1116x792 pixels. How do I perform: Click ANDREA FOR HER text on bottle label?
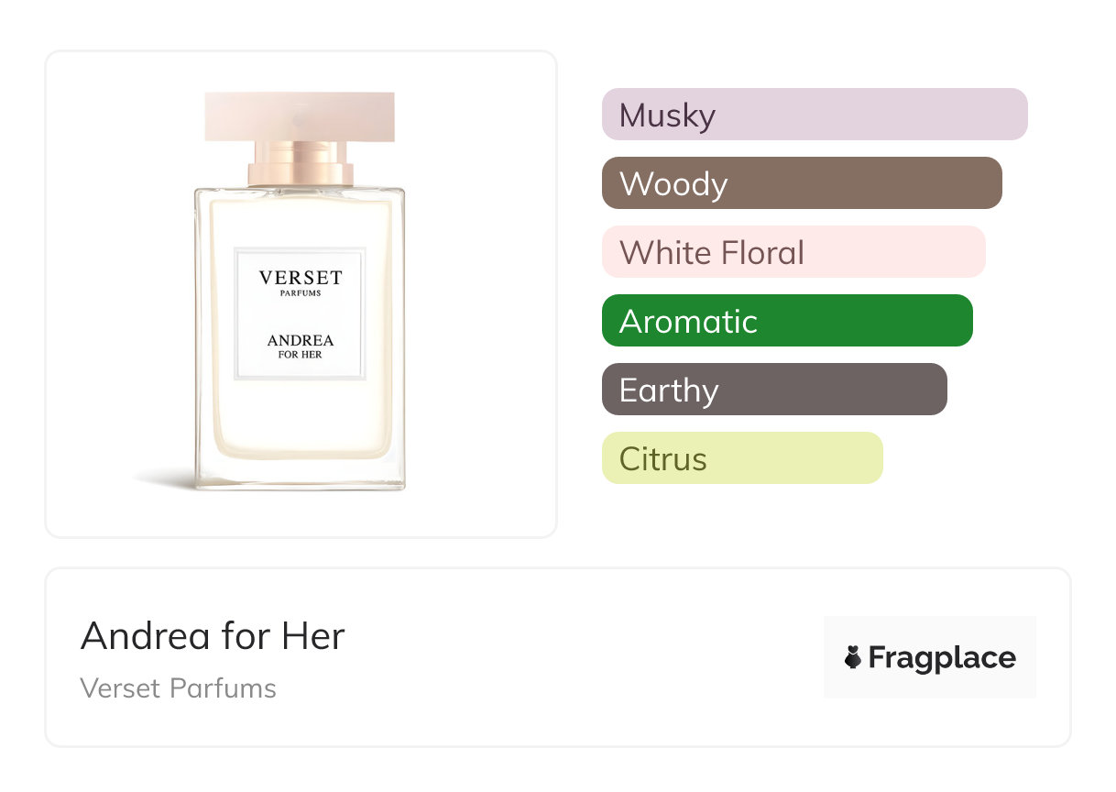point(301,346)
